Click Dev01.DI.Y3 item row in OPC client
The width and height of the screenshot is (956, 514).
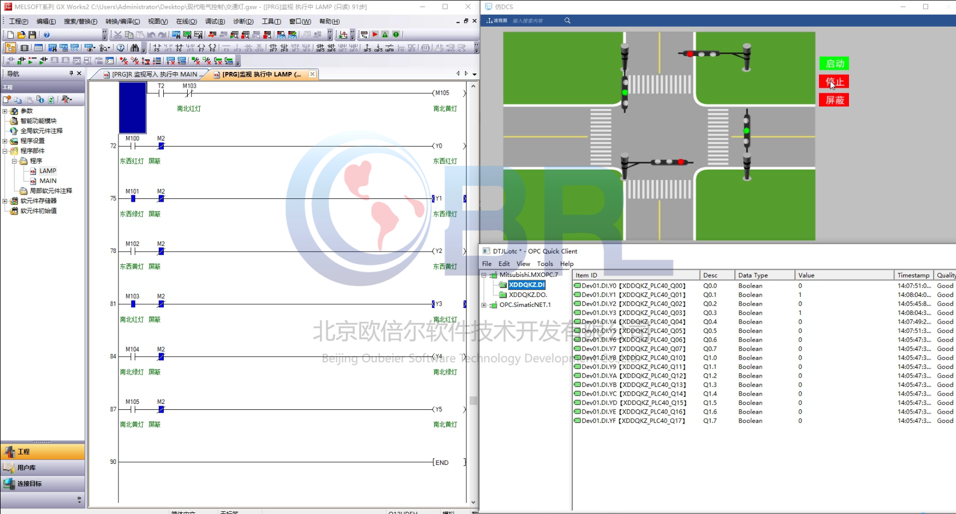(763, 313)
